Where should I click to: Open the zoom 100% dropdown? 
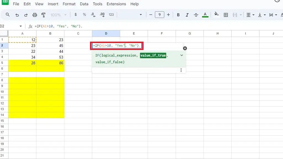click(58, 15)
